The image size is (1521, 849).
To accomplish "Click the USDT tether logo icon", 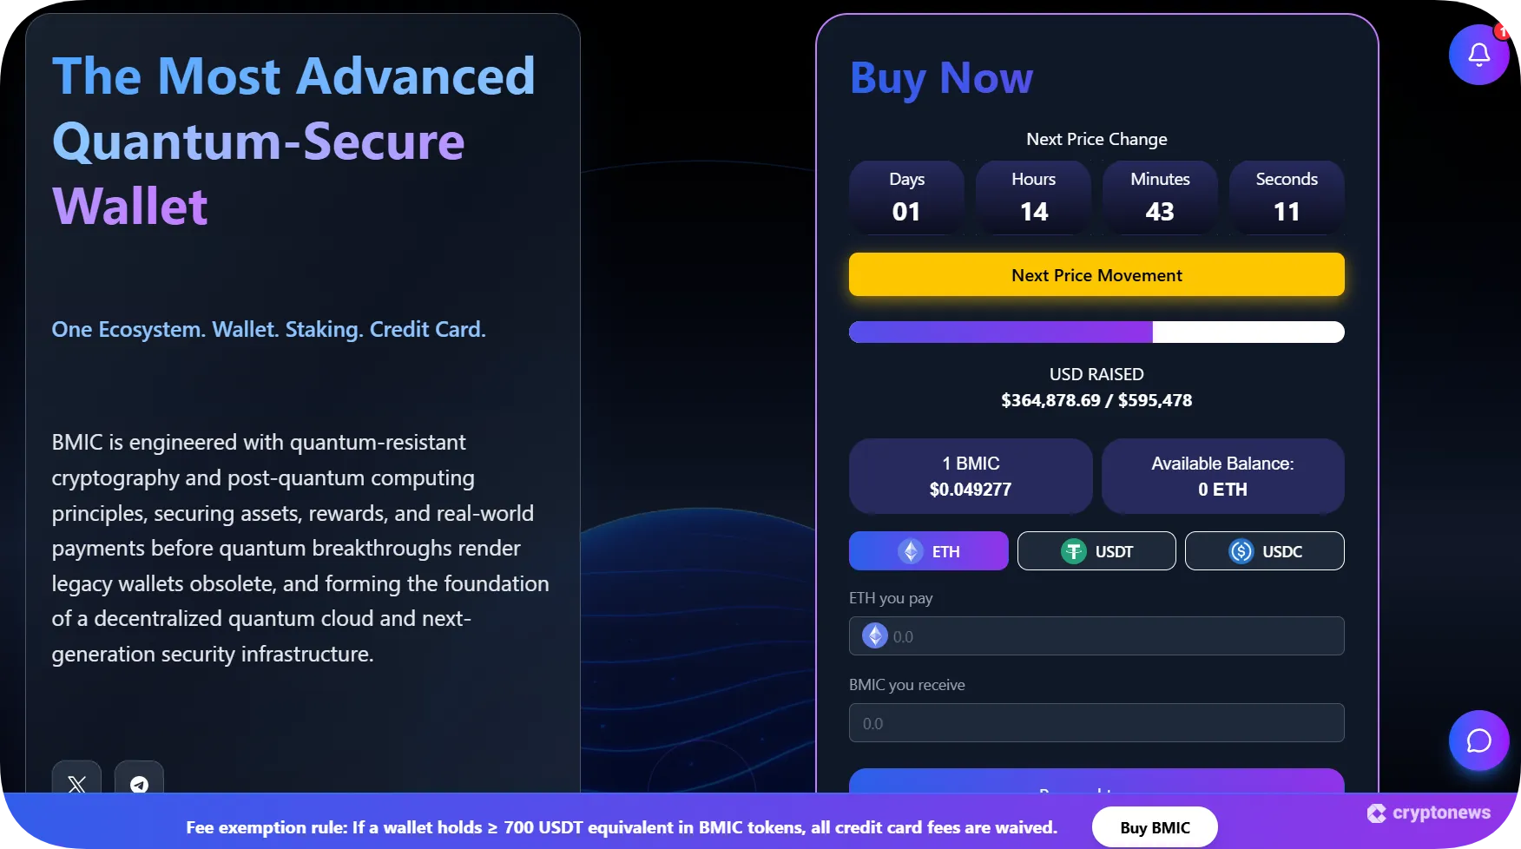I will (1074, 550).
